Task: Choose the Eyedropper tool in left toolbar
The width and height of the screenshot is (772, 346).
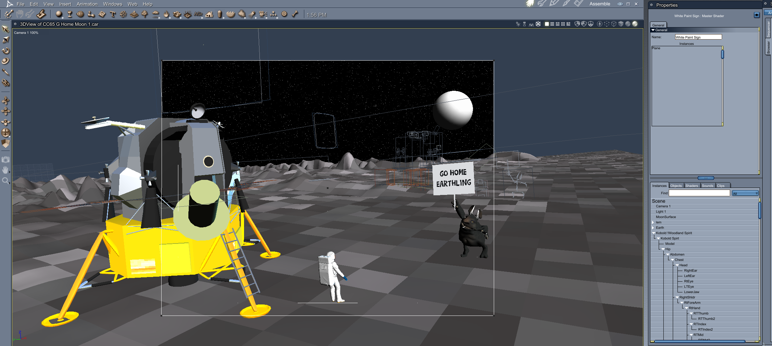Action: (6, 72)
